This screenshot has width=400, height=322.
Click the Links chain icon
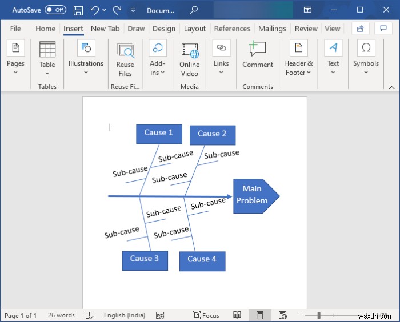click(x=221, y=48)
